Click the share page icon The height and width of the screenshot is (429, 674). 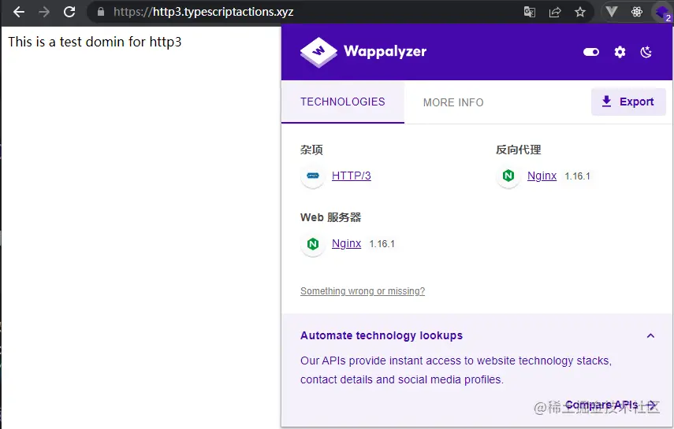pos(555,12)
